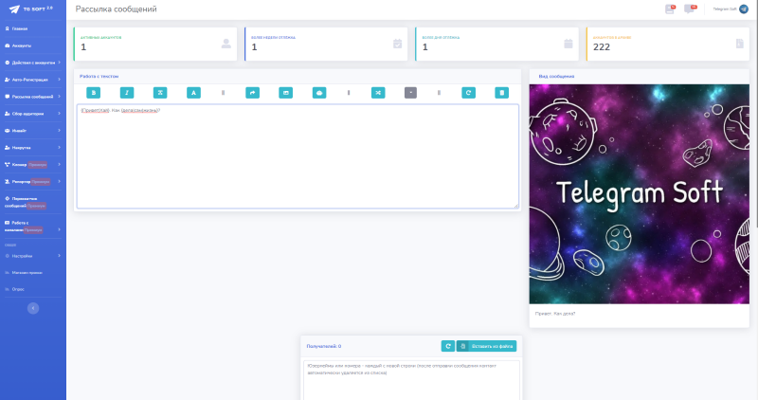Expand Авто-Регистрация submenu

(33, 80)
